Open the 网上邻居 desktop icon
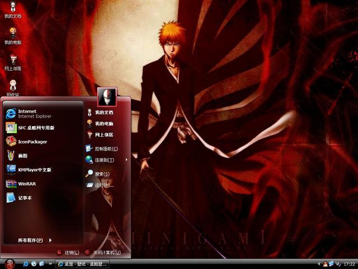The image size is (358, 269). tap(13, 62)
